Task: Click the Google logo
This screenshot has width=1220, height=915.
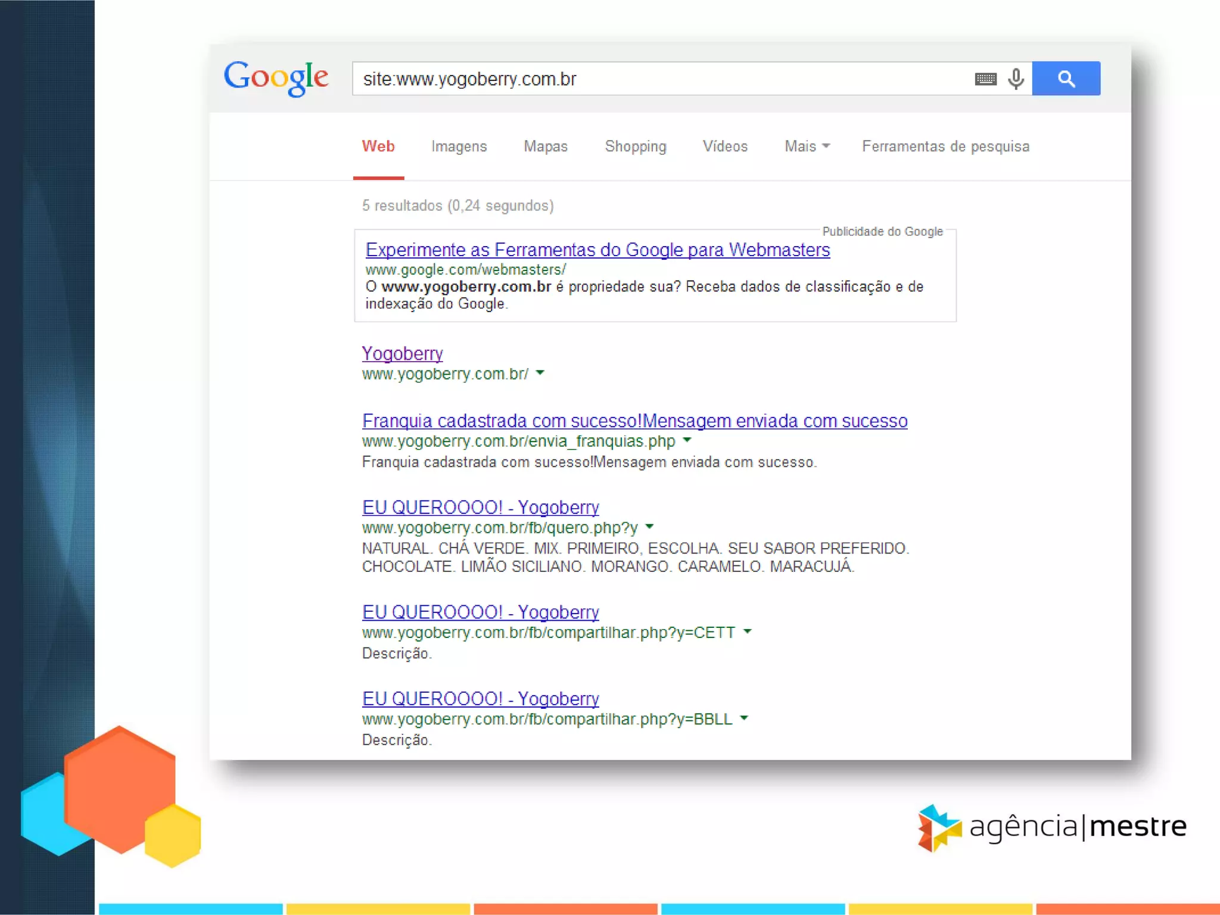Action: [276, 77]
